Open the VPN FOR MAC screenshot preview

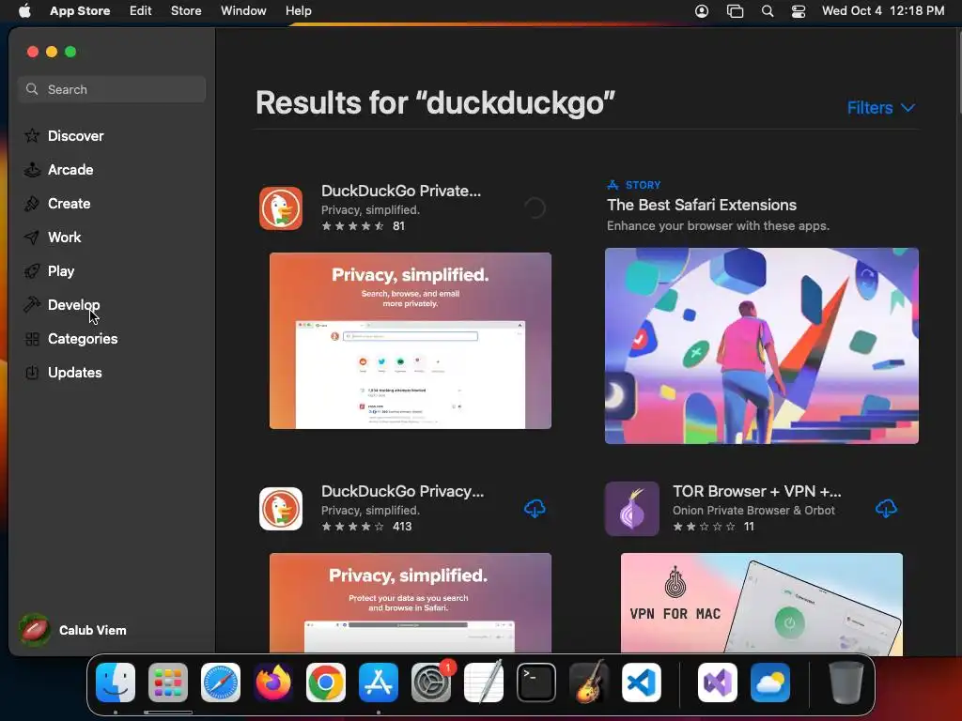pos(761,604)
